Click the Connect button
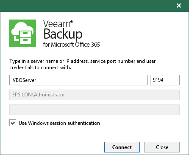This screenshot has width=189, height=155. point(122,147)
